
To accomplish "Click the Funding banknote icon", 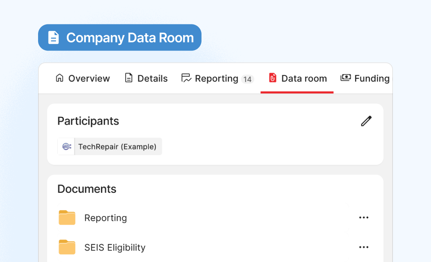I will pyautogui.click(x=346, y=78).
